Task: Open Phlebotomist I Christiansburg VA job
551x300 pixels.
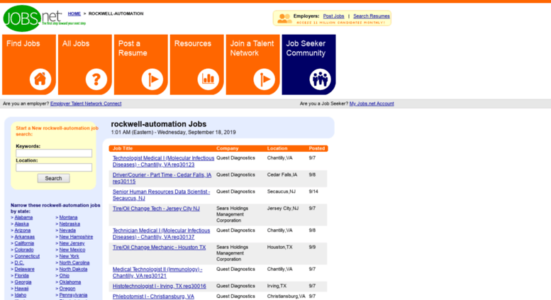Action: 153,296
